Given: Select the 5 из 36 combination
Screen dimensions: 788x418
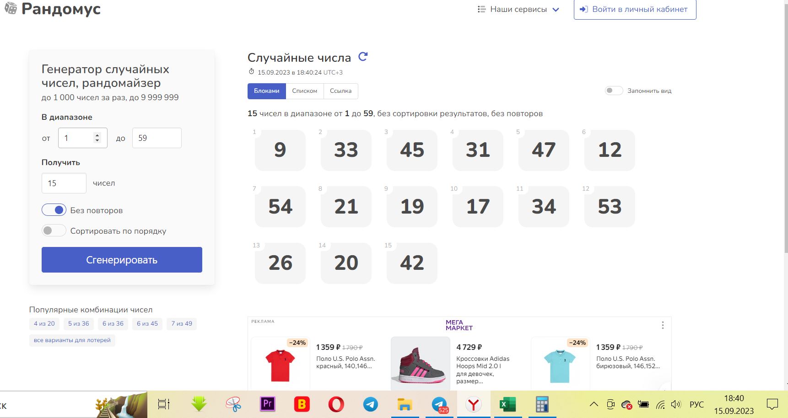Looking at the screenshot, I should pos(79,324).
